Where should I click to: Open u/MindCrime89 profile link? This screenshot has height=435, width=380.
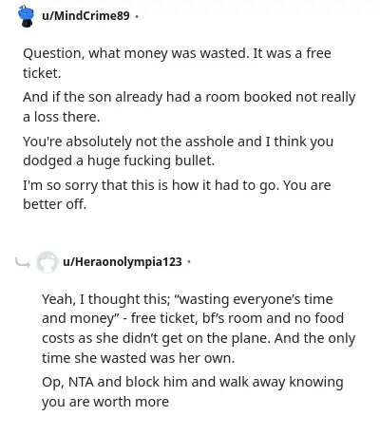point(85,15)
